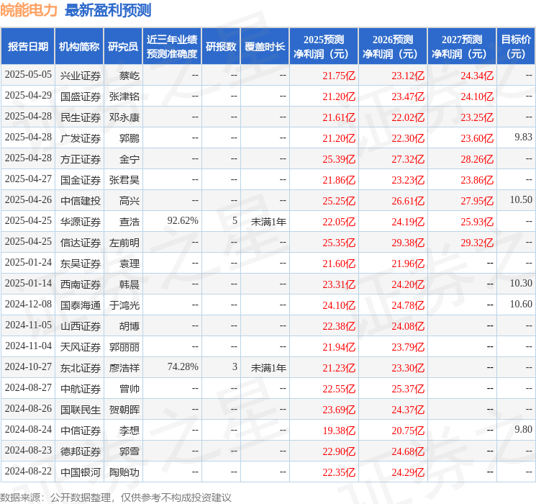The image size is (536, 504).
Task: Select the 国金证券 institution cell
Action: (81, 180)
